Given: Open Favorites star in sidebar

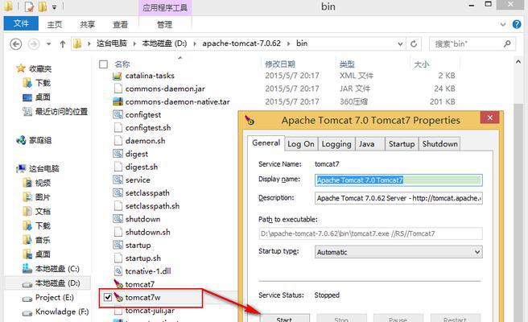Looking at the screenshot, I should pyautogui.click(x=21, y=68).
